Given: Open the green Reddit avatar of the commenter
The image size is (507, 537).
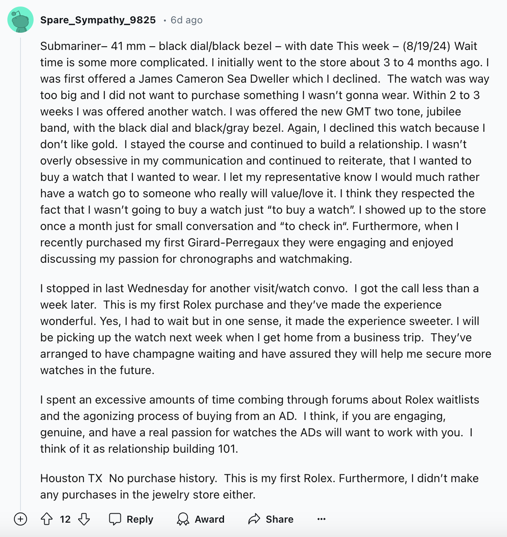Looking at the screenshot, I should (x=20, y=20).
